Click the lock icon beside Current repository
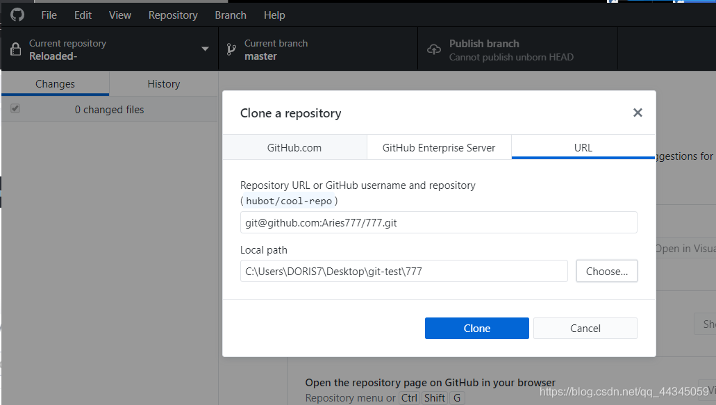Viewport: 716px width, 405px height. (x=15, y=49)
